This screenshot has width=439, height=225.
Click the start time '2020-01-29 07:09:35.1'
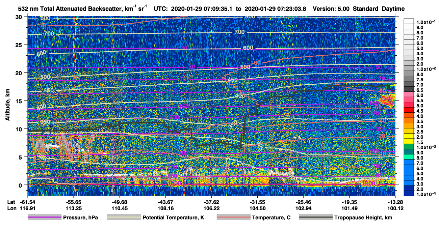coord(201,8)
